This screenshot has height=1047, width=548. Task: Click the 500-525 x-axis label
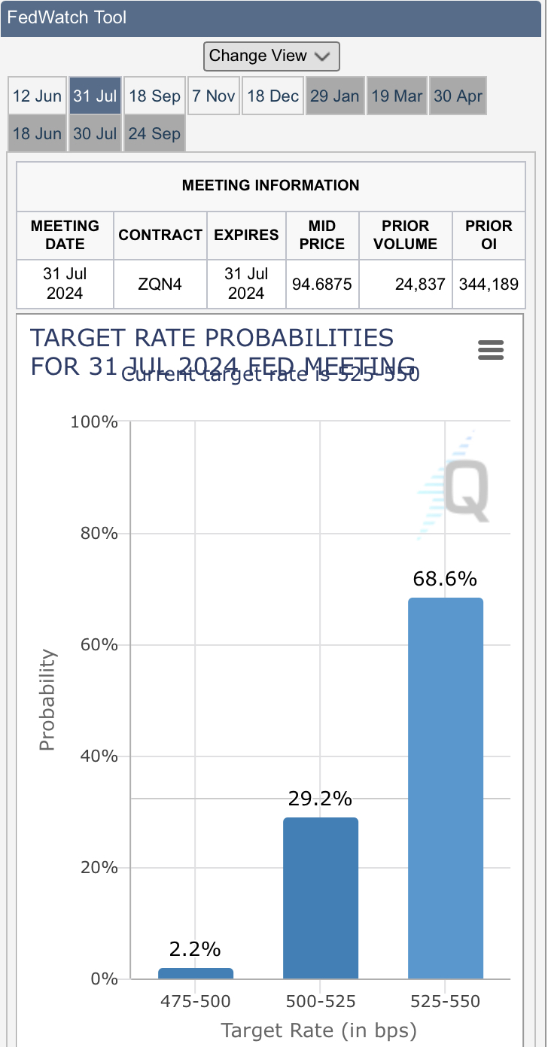(x=321, y=1002)
